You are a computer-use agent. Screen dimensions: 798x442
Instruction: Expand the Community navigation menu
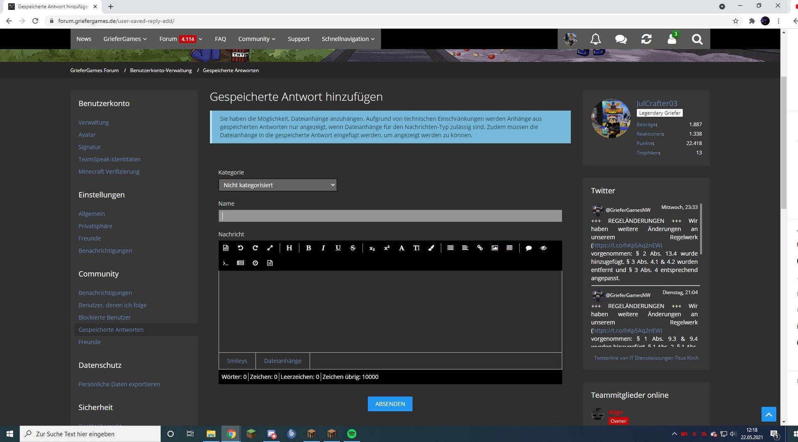[x=256, y=39]
